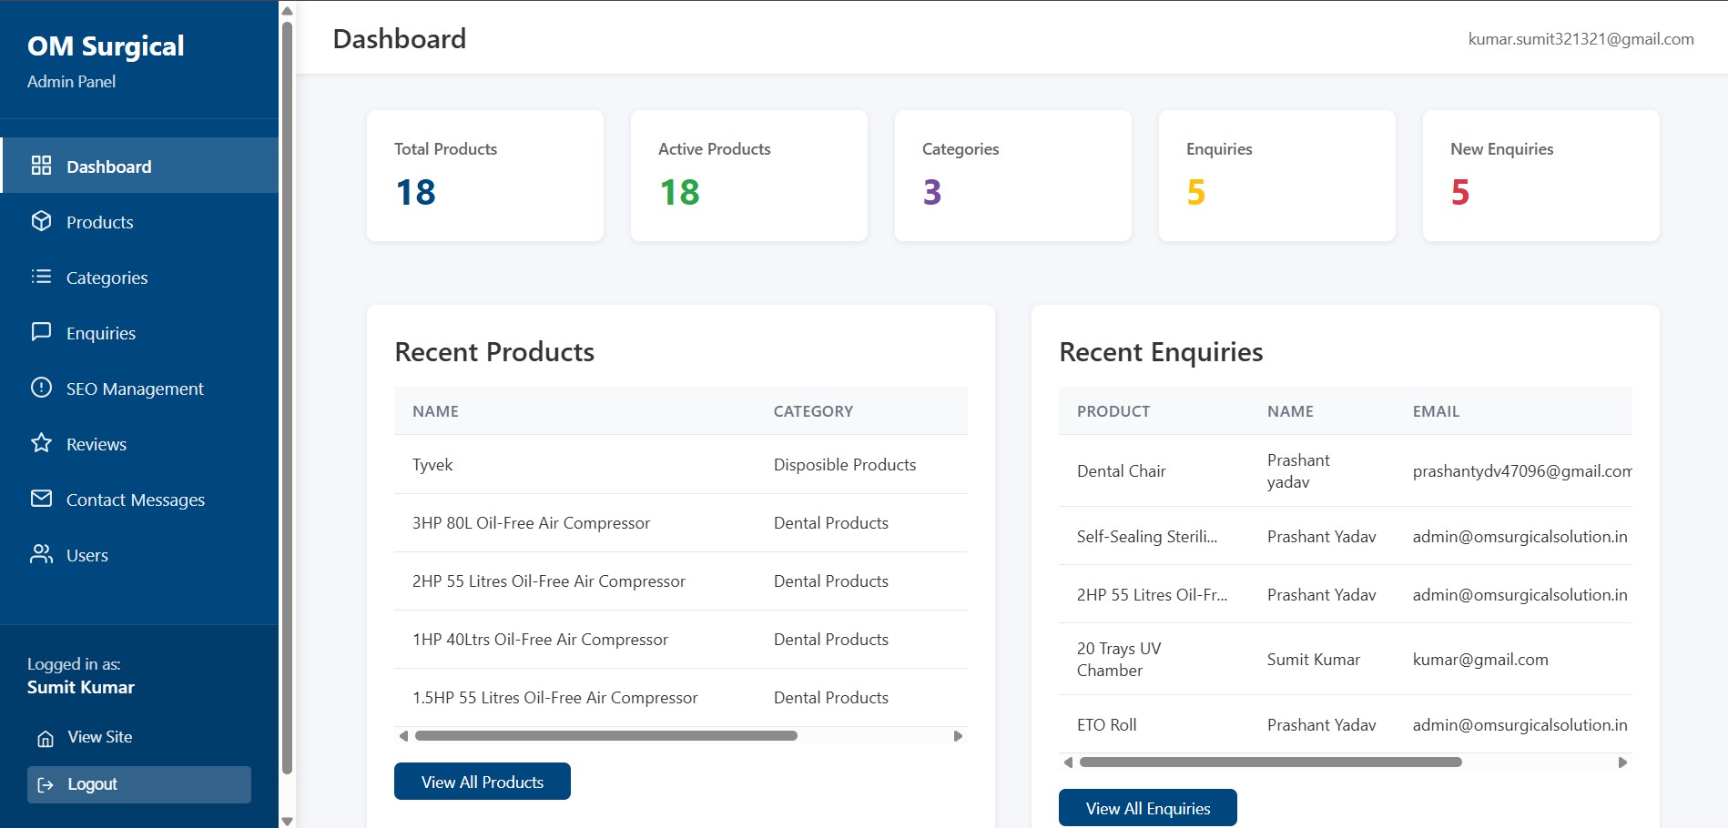The width and height of the screenshot is (1728, 828).
Task: Click the Recent Products horizontal scrollbar thumb
Action: pos(605,736)
